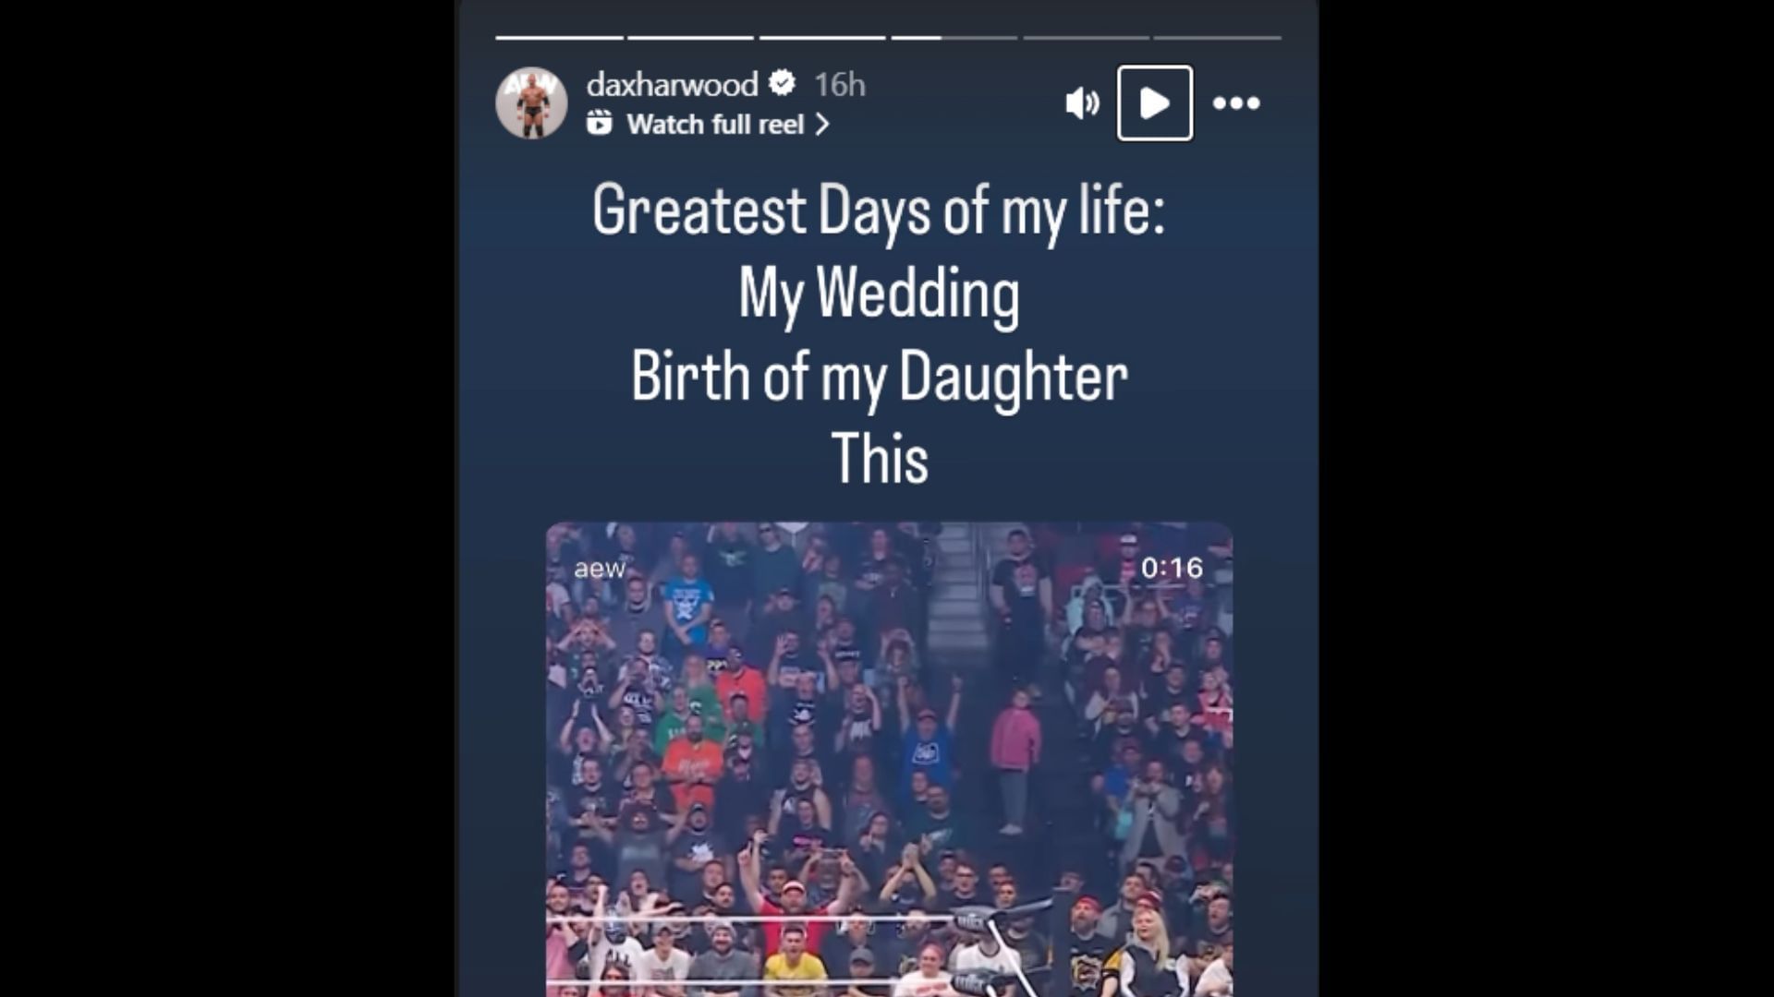Jump to the third story progress segment
Image resolution: width=1774 pixels, height=997 pixels.
[x=822, y=38]
